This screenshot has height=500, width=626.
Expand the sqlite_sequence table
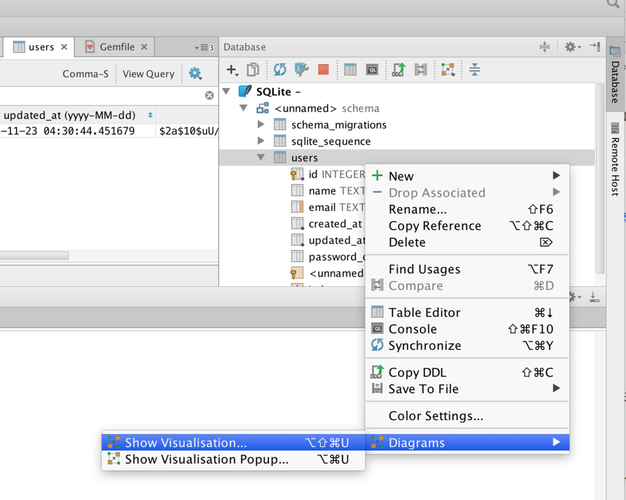click(x=260, y=141)
